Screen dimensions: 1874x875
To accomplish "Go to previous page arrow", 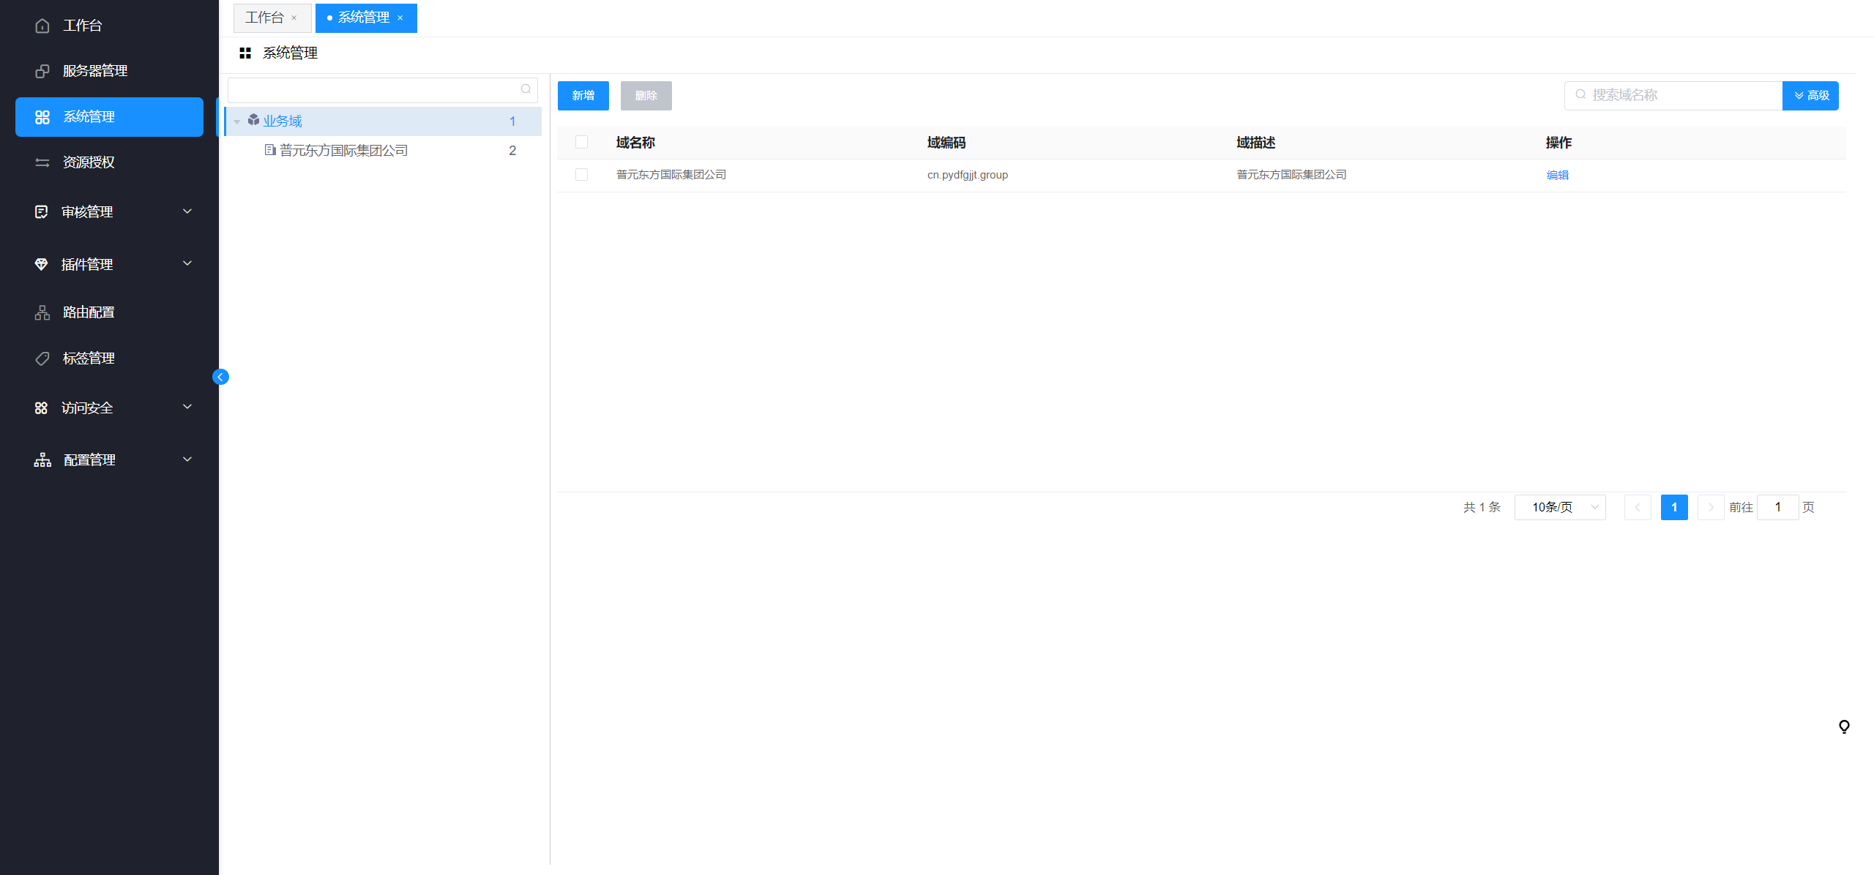I will tap(1638, 507).
